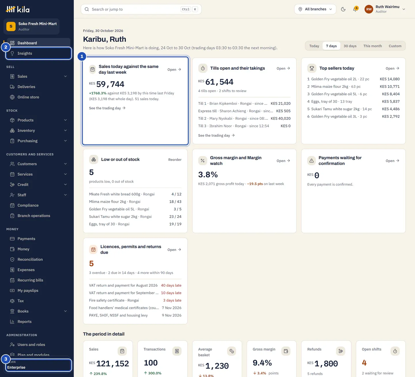Expand the Sales menu
Viewport: 415px width, 377px height.
(x=39, y=76)
